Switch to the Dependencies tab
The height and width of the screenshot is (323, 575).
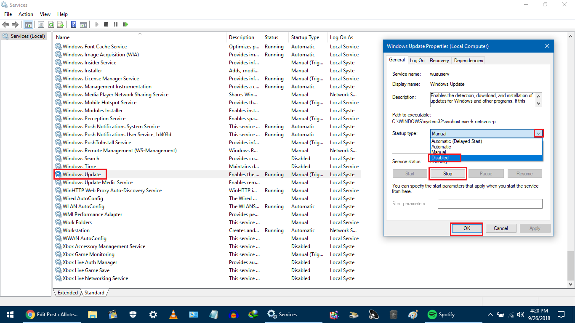(x=468, y=61)
